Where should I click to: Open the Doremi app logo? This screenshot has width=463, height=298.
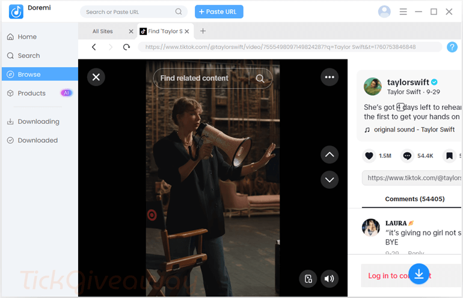click(16, 11)
